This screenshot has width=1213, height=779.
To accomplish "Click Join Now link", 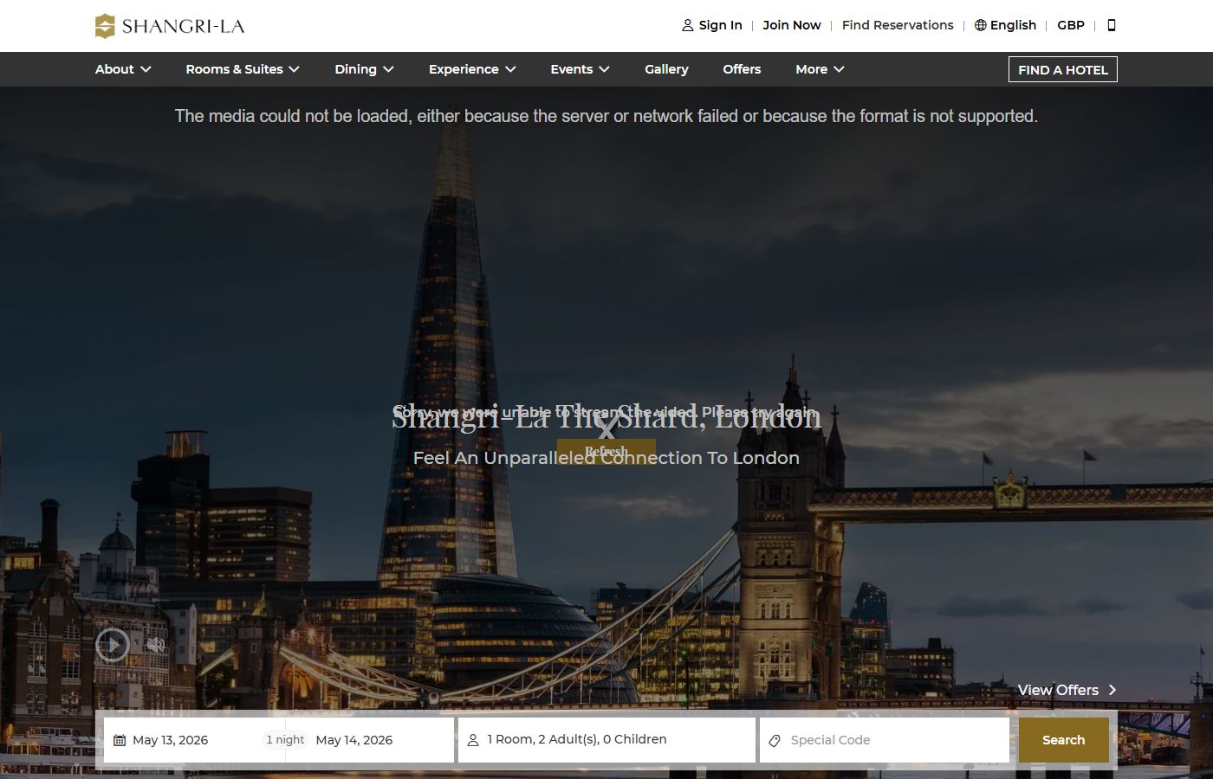I will click(792, 25).
